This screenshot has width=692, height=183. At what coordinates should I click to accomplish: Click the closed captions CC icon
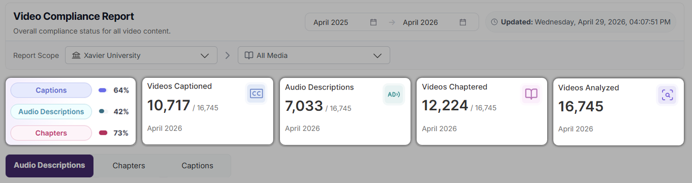pyautogui.click(x=256, y=94)
